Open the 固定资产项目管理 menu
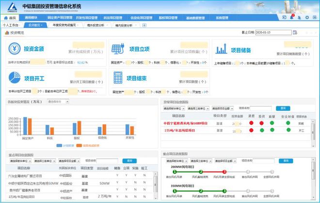This screenshot has width=320, height=203. (x=60, y=17)
